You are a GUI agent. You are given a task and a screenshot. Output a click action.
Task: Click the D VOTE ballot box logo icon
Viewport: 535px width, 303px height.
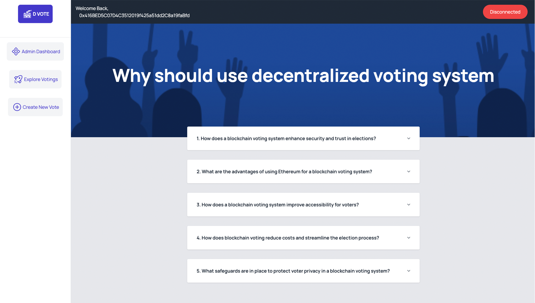(x=27, y=14)
